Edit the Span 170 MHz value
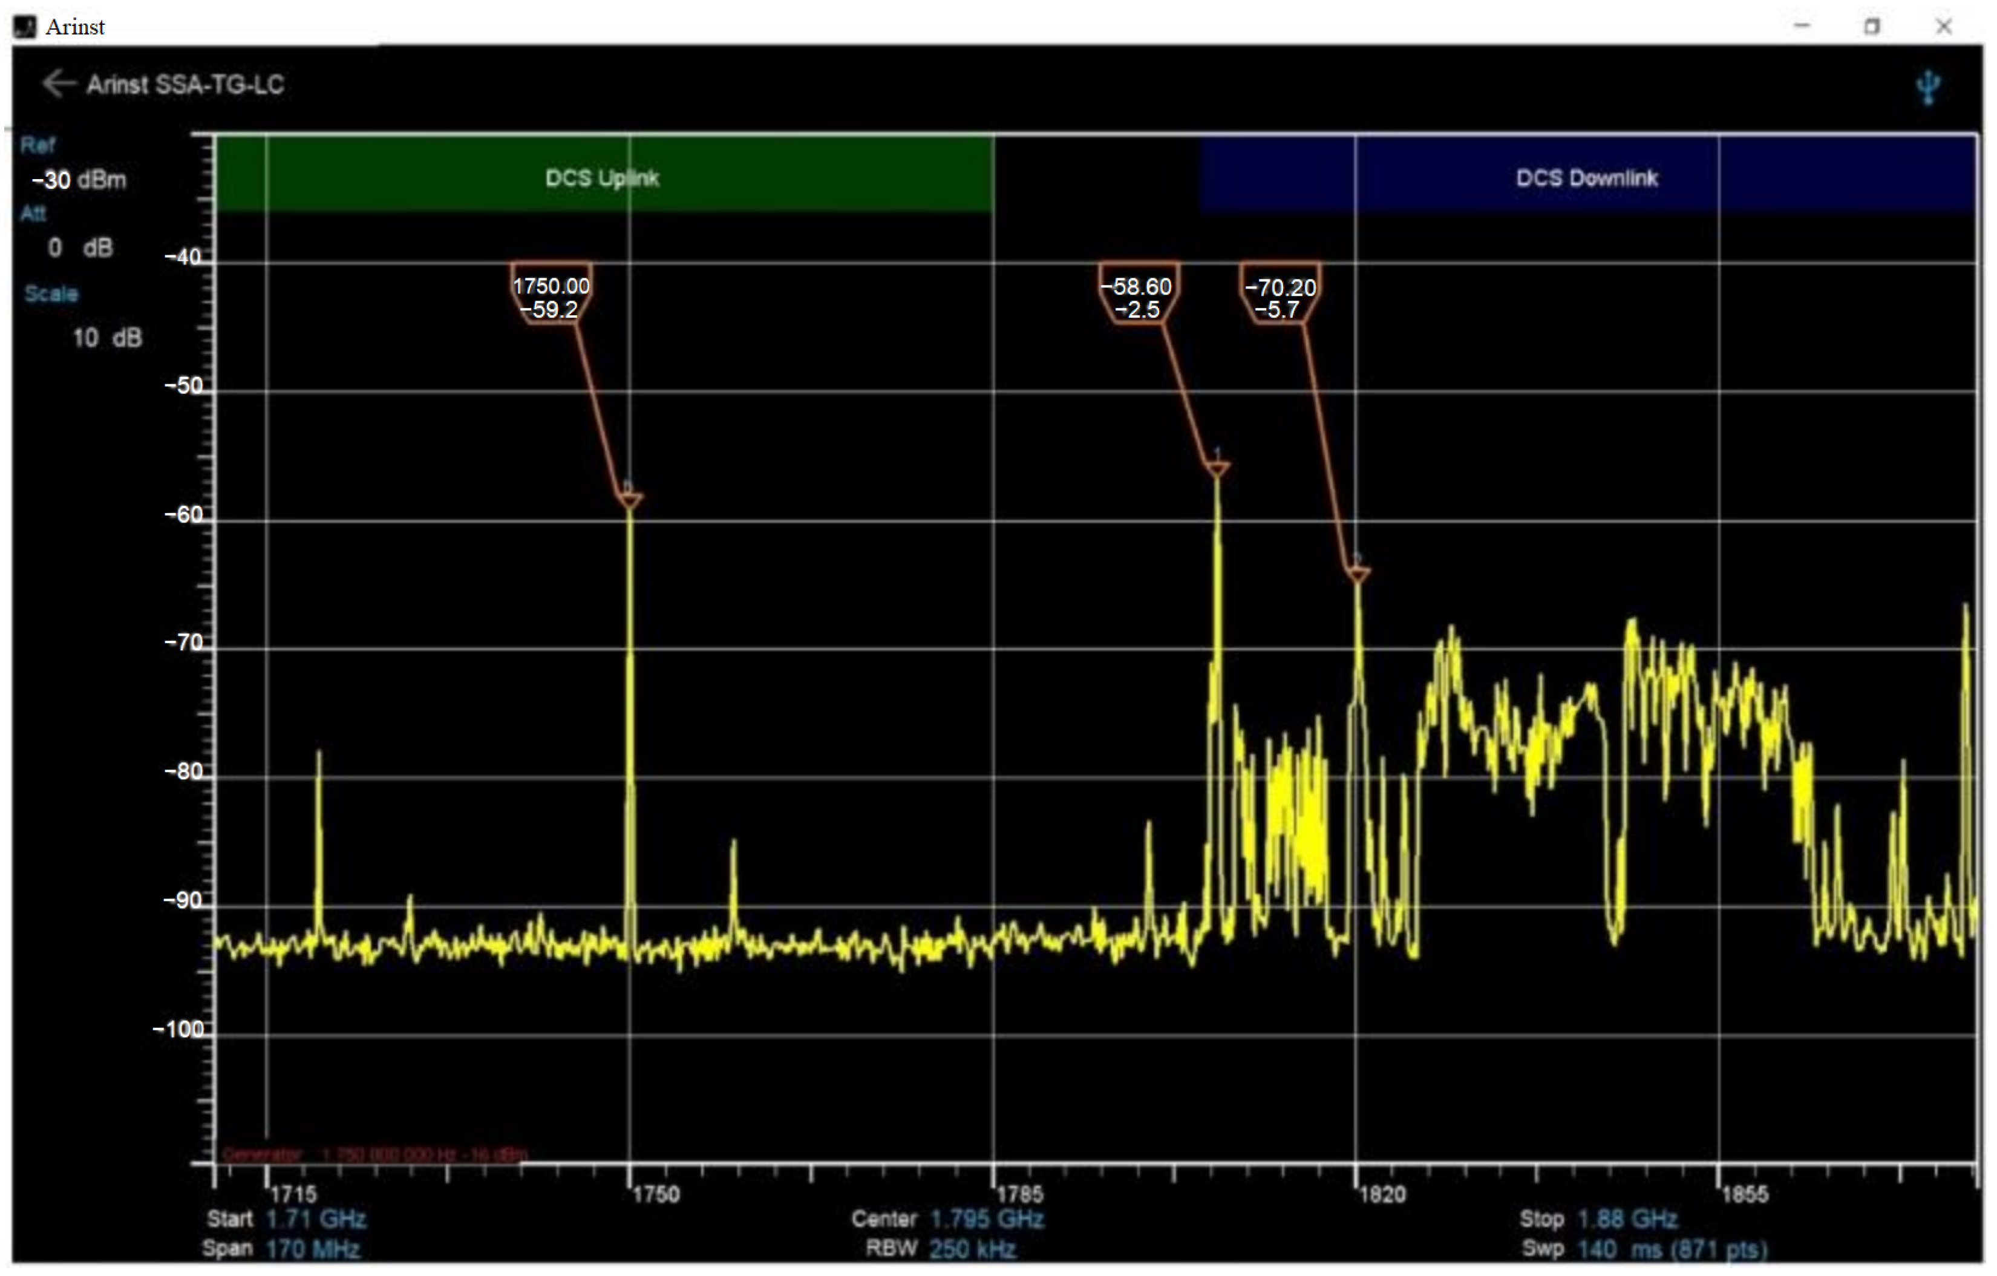Screen dimensions: 1997x1276 (x=313, y=1249)
